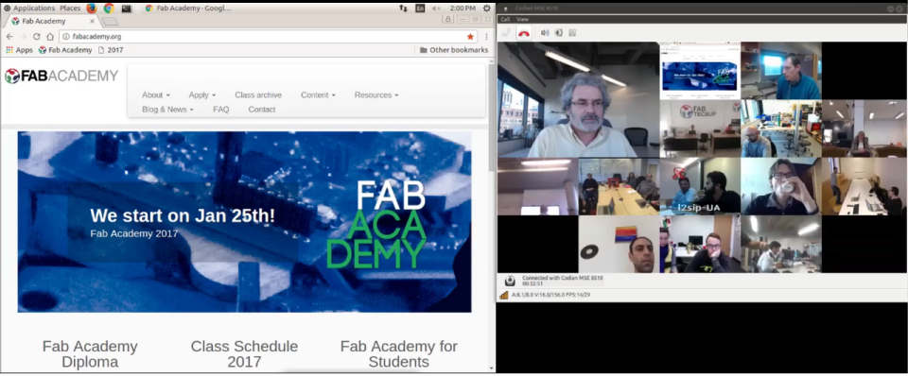
Task: Open the Class archive page
Action: 258,94
